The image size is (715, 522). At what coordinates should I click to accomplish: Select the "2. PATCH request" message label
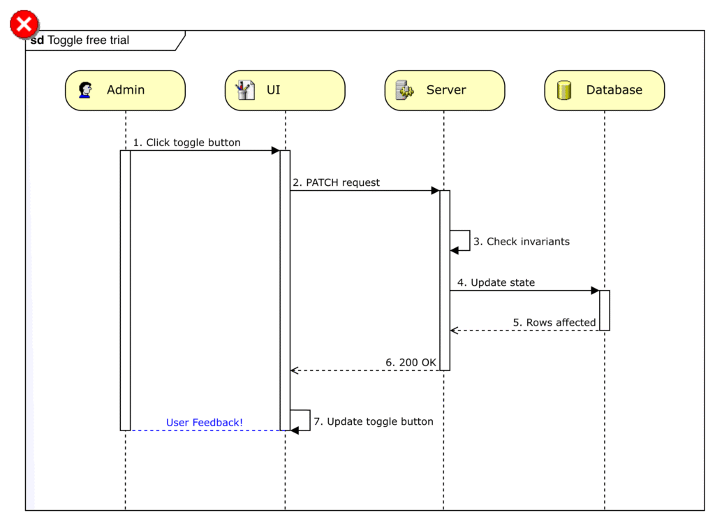click(336, 182)
